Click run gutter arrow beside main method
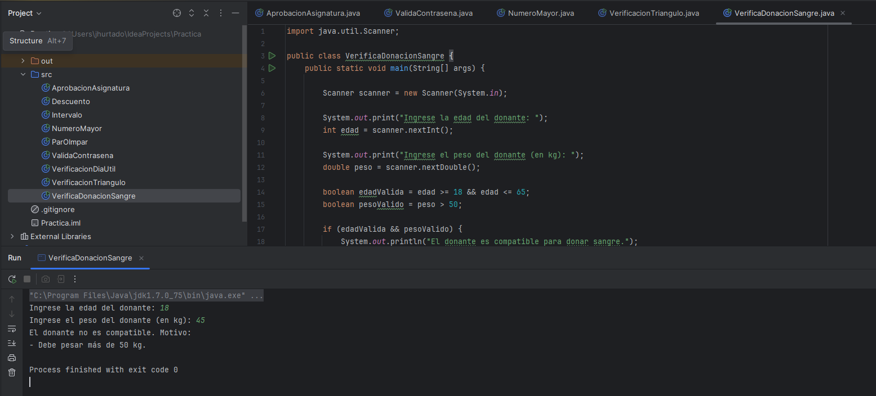Screen dimensions: 876x396 point(272,68)
